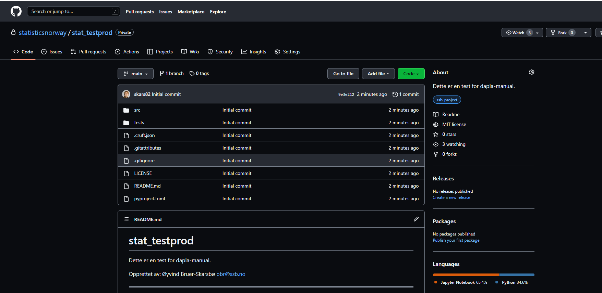This screenshot has width=602, height=293.
Task: Toggle Watch for the repository
Action: pyautogui.click(x=522, y=33)
